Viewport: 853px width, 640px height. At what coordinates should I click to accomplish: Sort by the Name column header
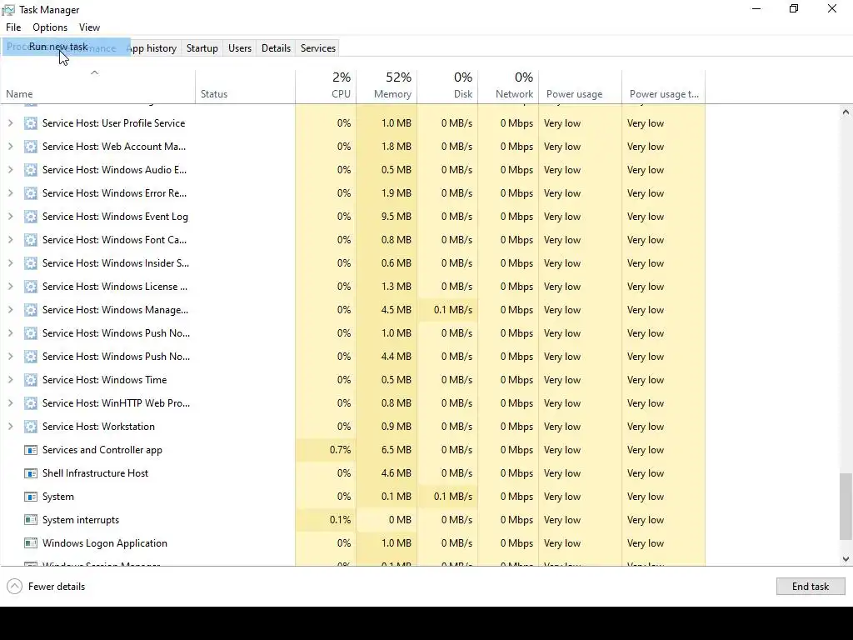click(x=98, y=87)
